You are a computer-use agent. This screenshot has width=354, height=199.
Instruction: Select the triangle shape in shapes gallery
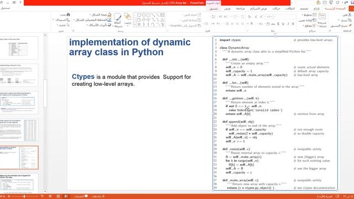tap(162, 20)
